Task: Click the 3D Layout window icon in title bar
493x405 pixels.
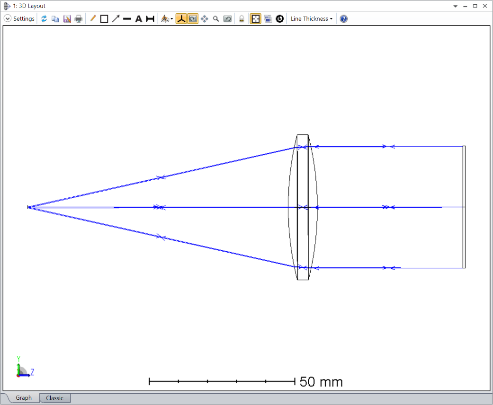Action: [x=7, y=6]
